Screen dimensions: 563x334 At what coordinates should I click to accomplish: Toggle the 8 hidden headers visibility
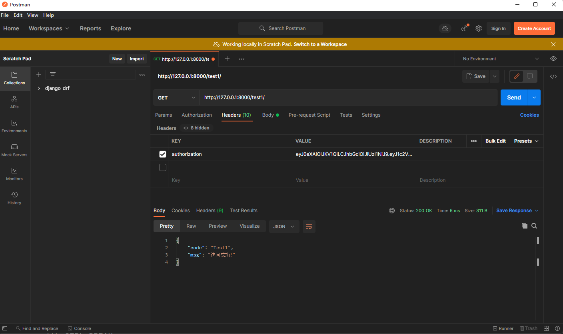[196, 128]
